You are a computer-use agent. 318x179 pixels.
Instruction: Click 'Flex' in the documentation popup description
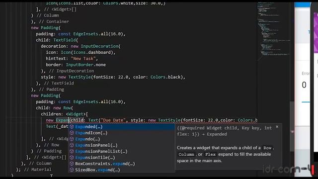(x=210, y=154)
